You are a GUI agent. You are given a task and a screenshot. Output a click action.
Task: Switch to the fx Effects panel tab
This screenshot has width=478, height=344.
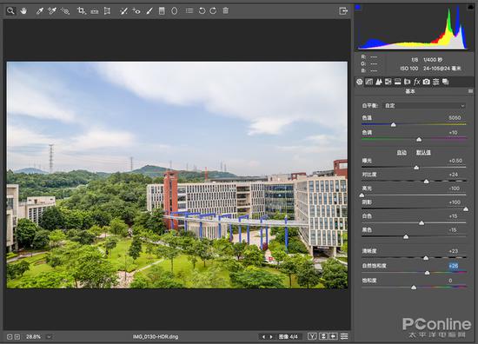point(416,82)
